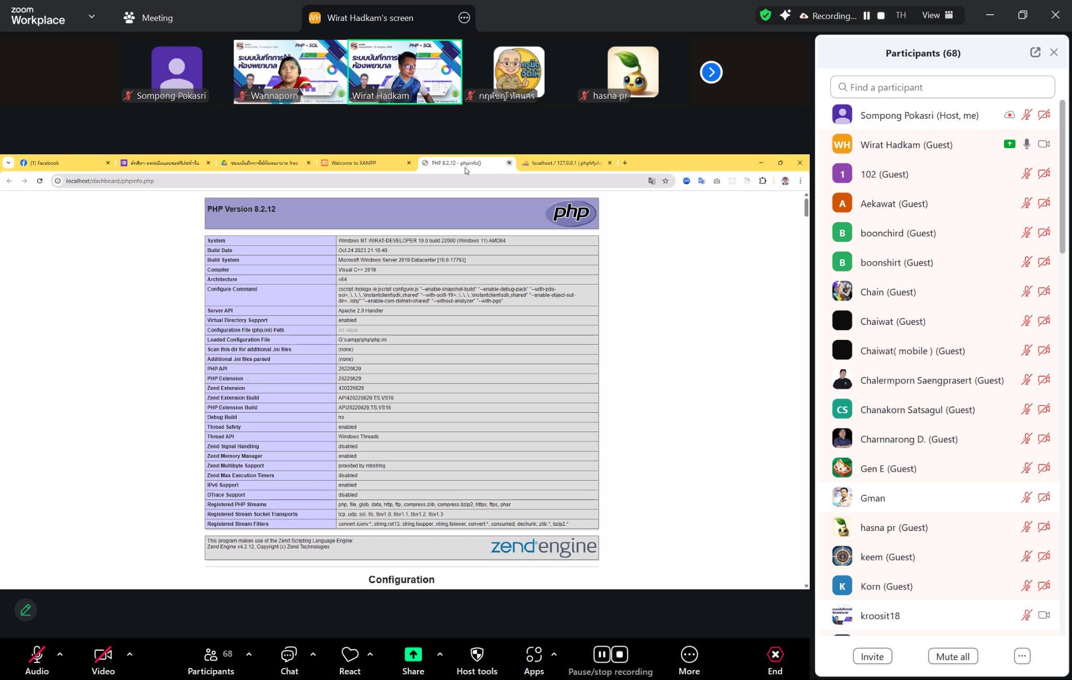Open Host tools shield icon

pyautogui.click(x=477, y=654)
